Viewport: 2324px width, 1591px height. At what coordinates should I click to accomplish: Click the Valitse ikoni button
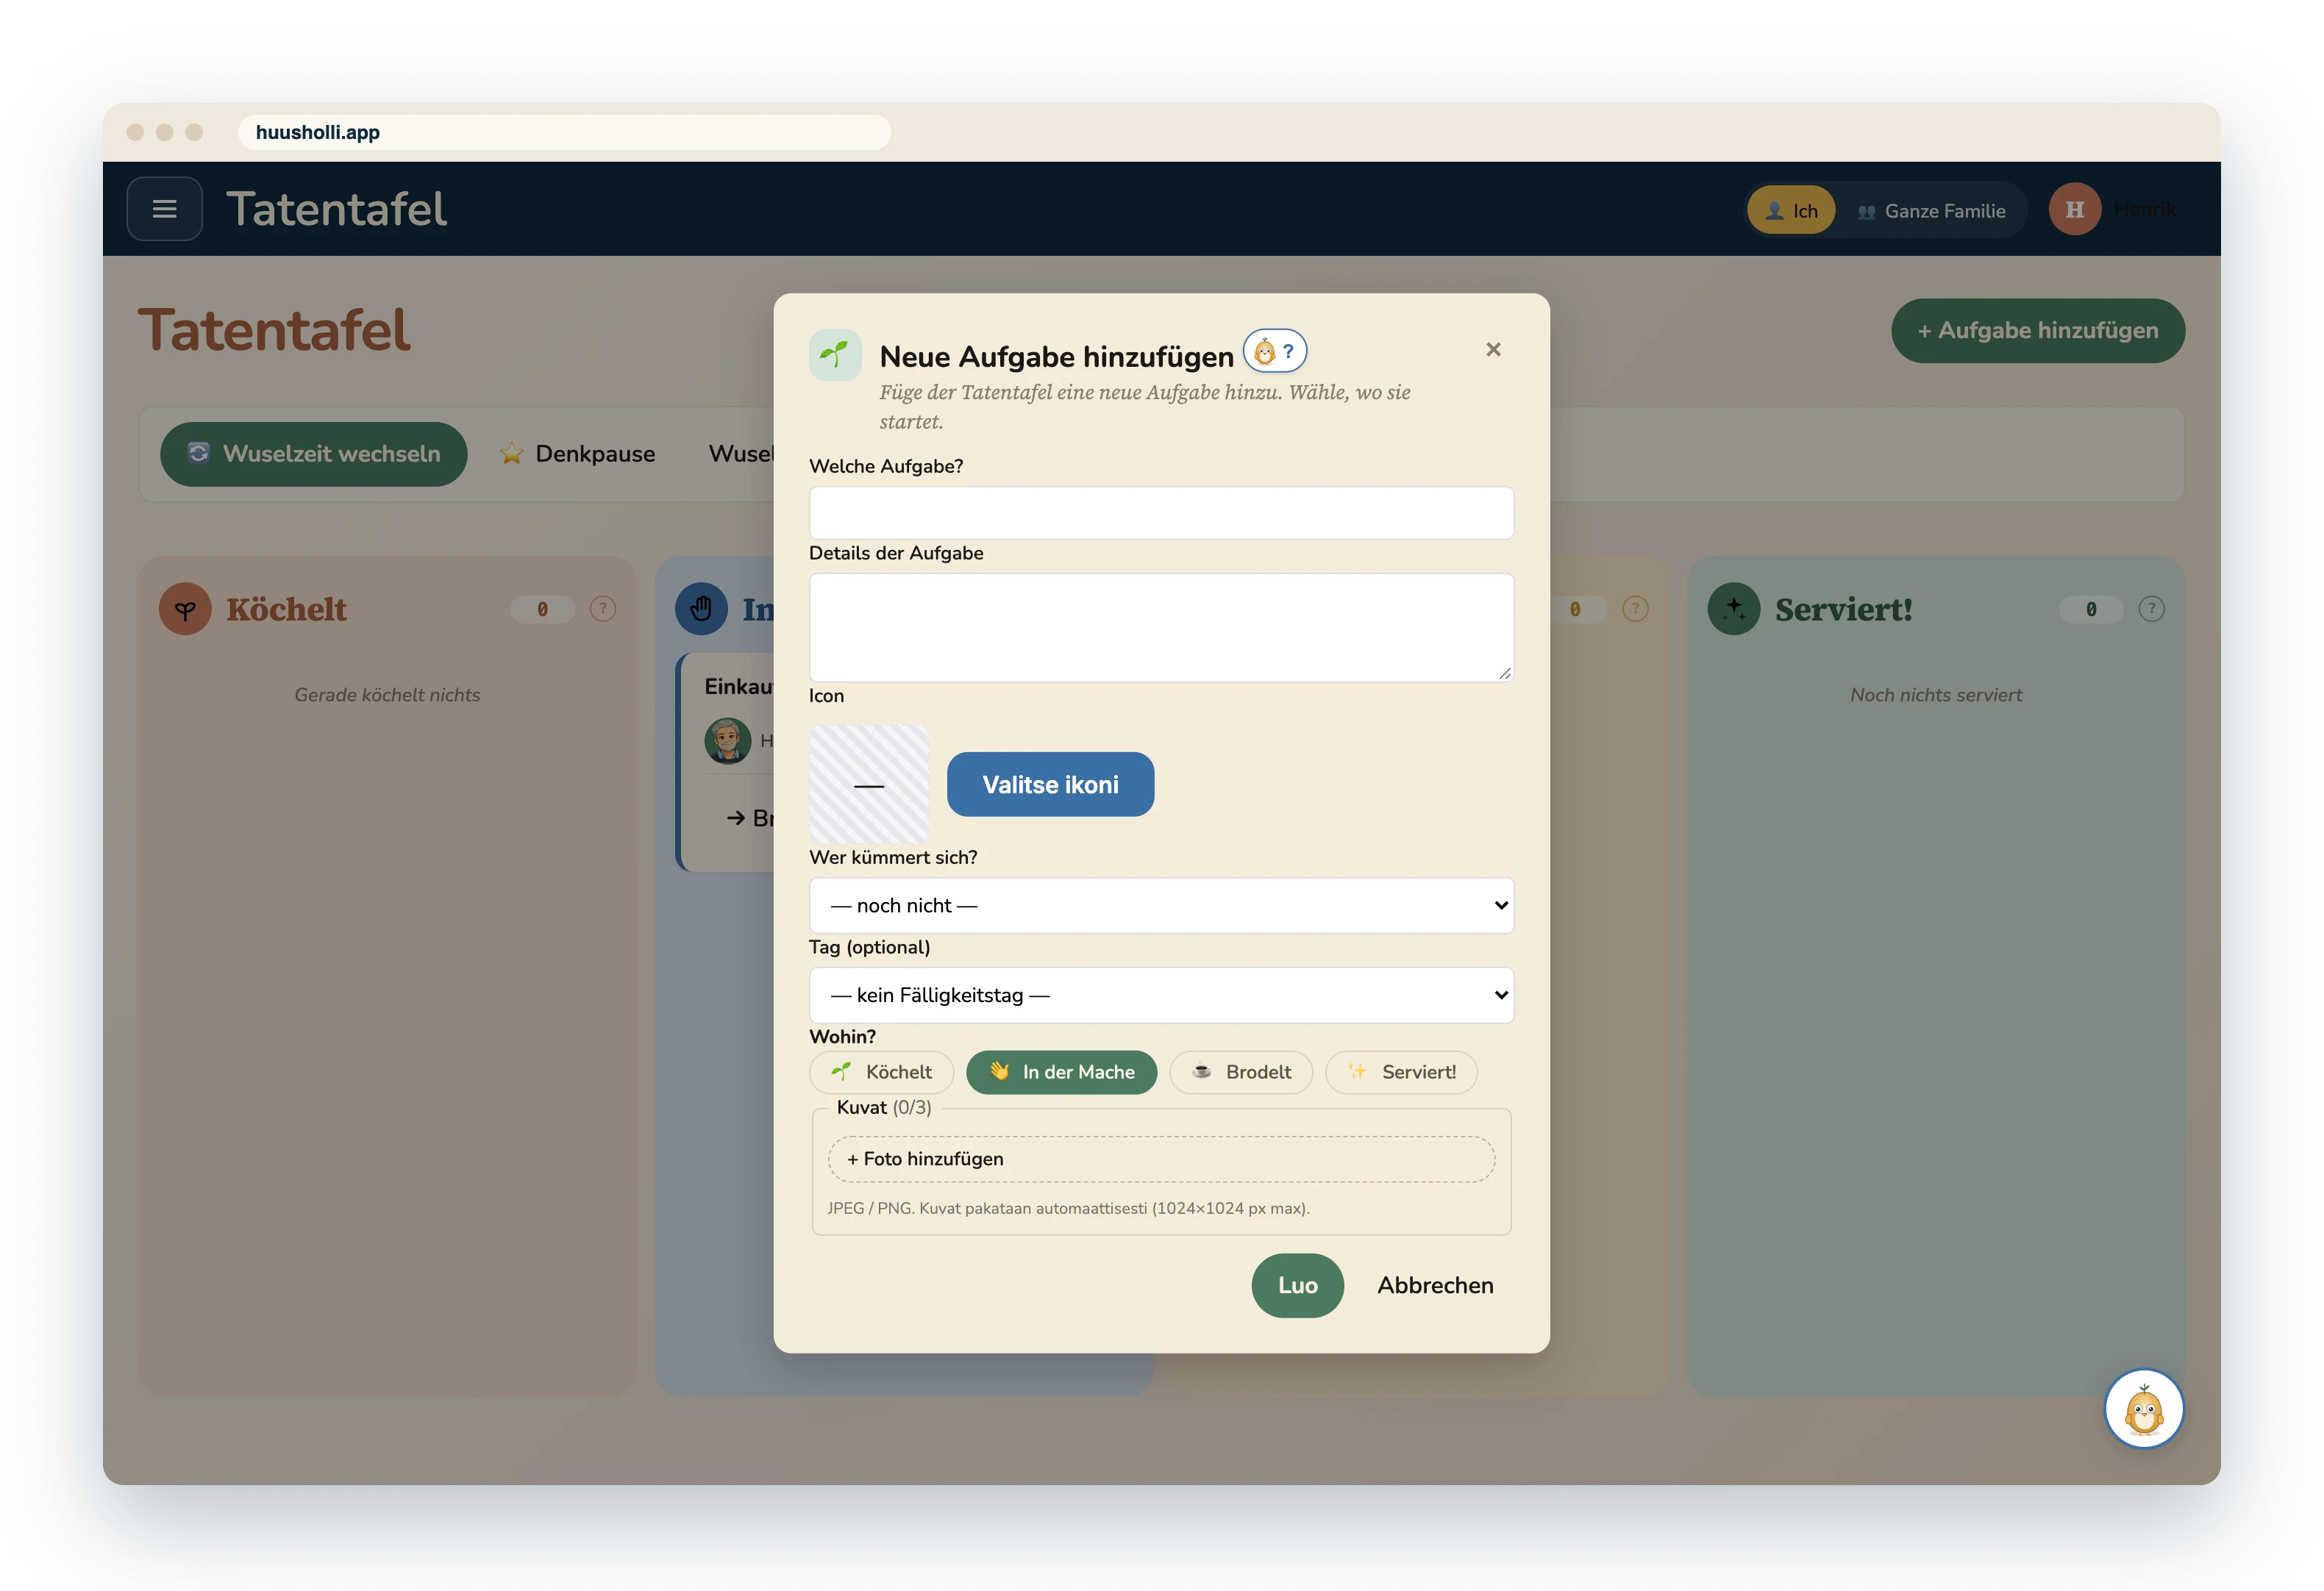pos(1050,785)
